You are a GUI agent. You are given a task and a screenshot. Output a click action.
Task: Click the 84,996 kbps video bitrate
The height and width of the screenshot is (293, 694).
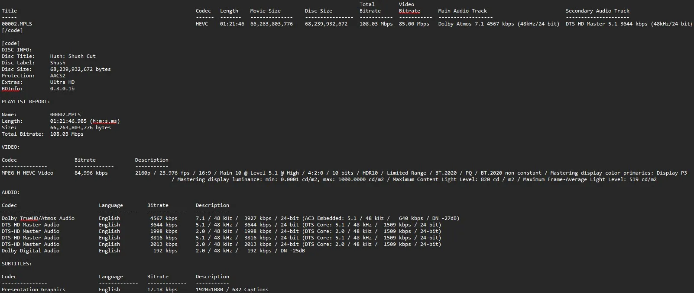click(91, 173)
